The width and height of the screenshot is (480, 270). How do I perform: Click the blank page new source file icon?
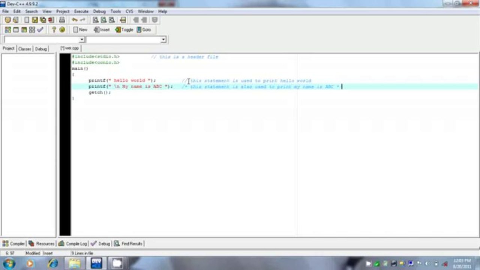[x=27, y=20]
